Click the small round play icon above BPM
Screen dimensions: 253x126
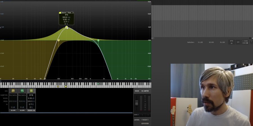[250, 38]
